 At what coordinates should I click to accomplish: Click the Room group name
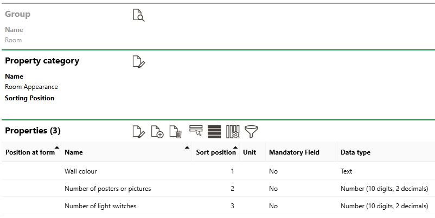coord(14,40)
